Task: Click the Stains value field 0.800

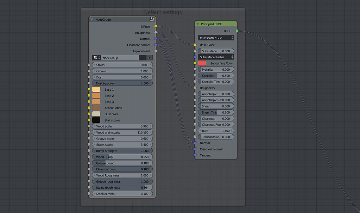Action: click(x=122, y=65)
